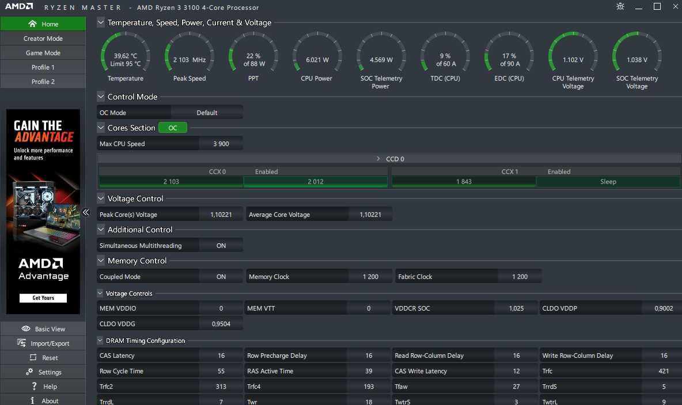The width and height of the screenshot is (682, 405).
Task: Open Settings
Action: tap(43, 372)
